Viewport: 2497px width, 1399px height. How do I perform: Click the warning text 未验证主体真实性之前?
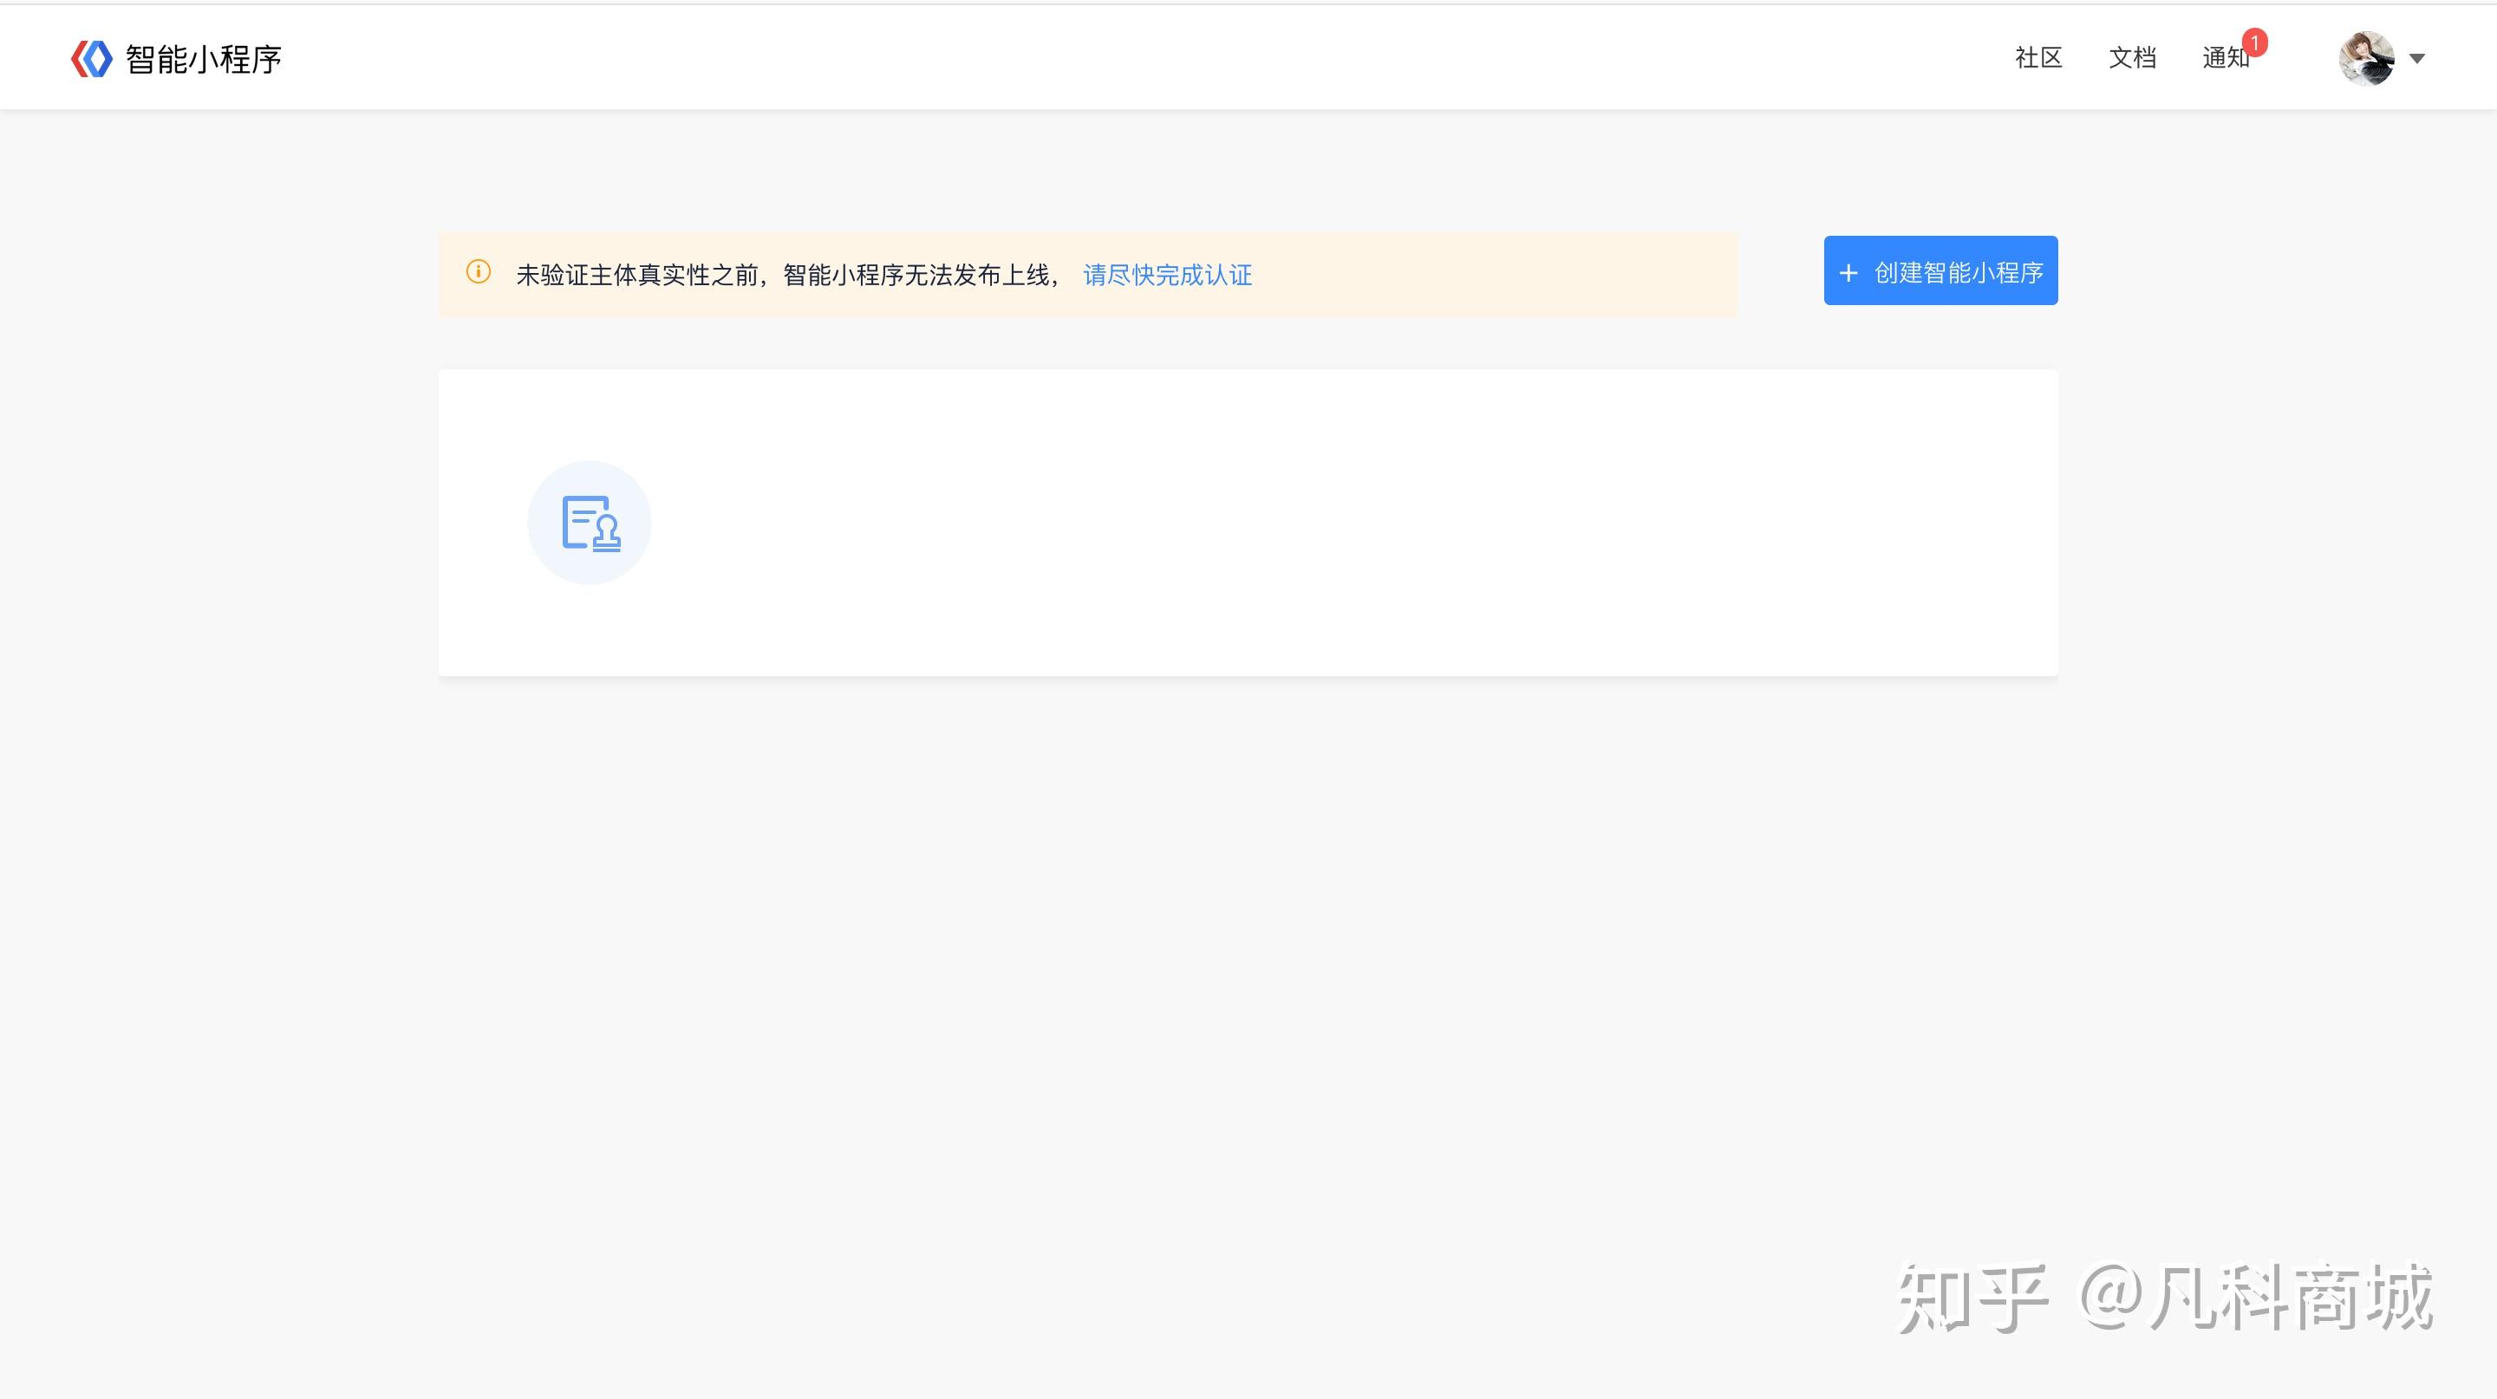(637, 275)
